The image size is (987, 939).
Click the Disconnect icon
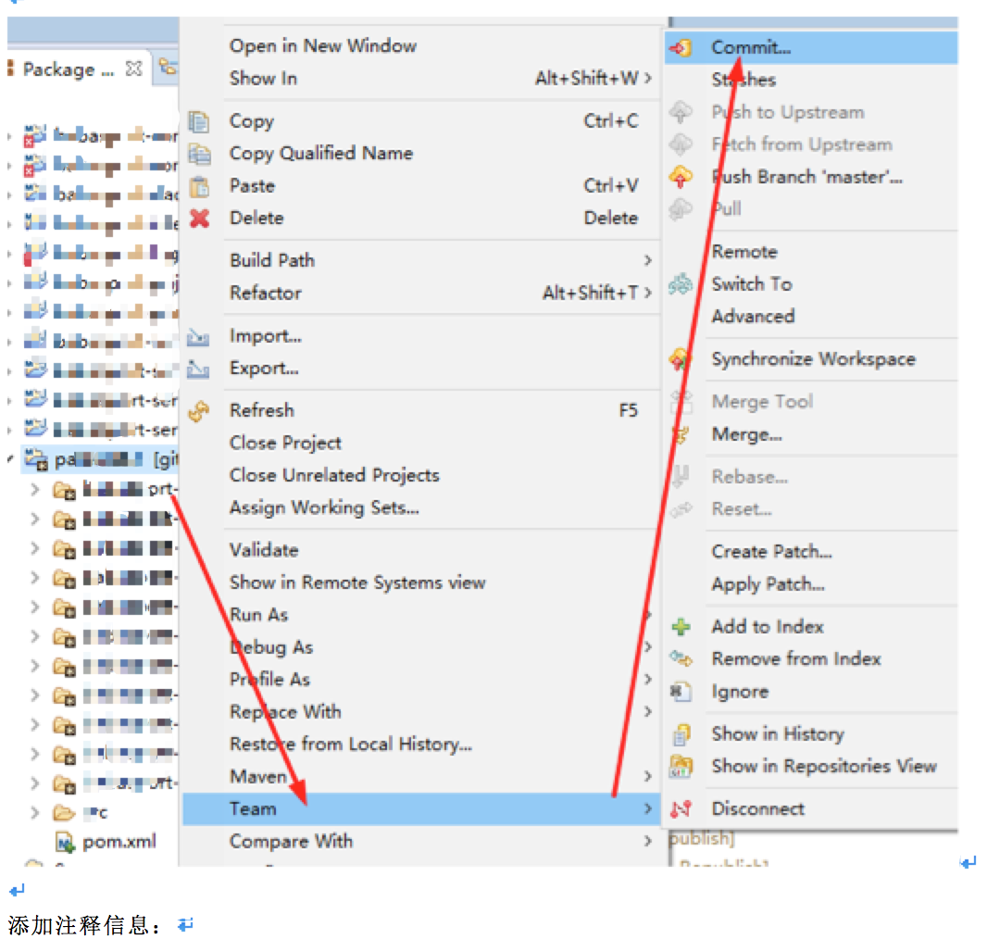pyautogui.click(x=681, y=809)
